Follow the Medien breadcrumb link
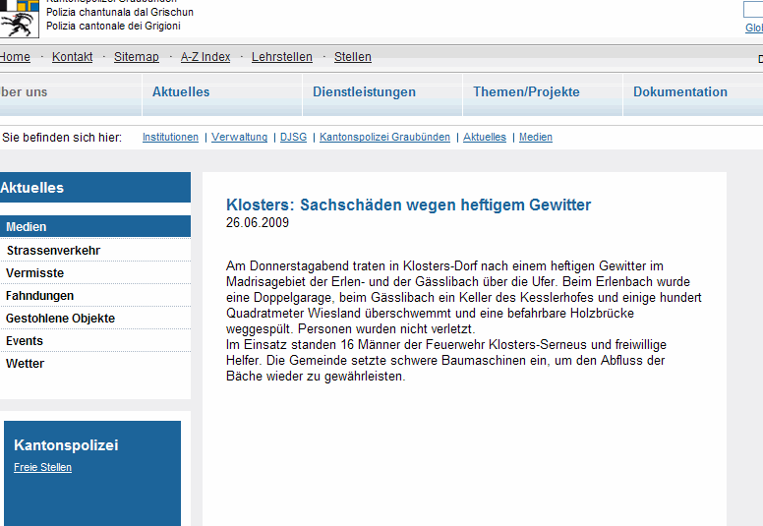The width and height of the screenshot is (763, 526). [x=536, y=138]
